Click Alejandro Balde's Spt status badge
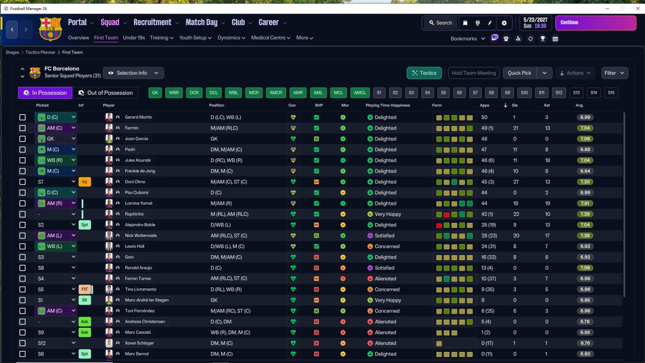This screenshot has width=645, height=363. (85, 225)
